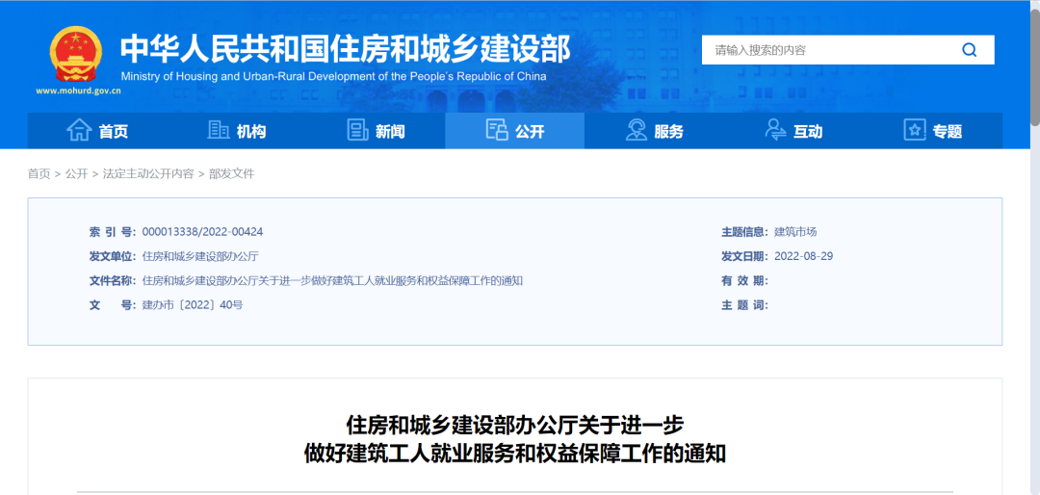
Task: Click the interaction icon beside 互动
Action: click(x=775, y=130)
